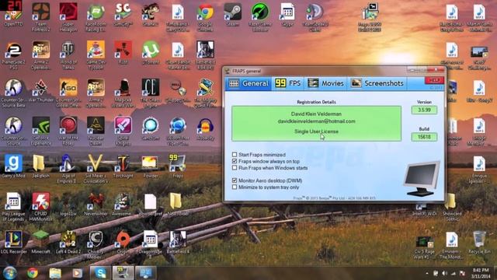This screenshot has width=497, height=280.
Task: Open the Recycle Bin
Action: pyautogui.click(x=479, y=242)
